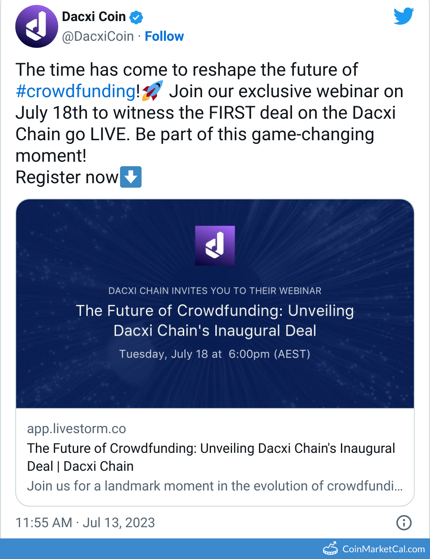Click the Dacxi Coin display name
Viewport: 430px width, 559px height.
[94, 17]
